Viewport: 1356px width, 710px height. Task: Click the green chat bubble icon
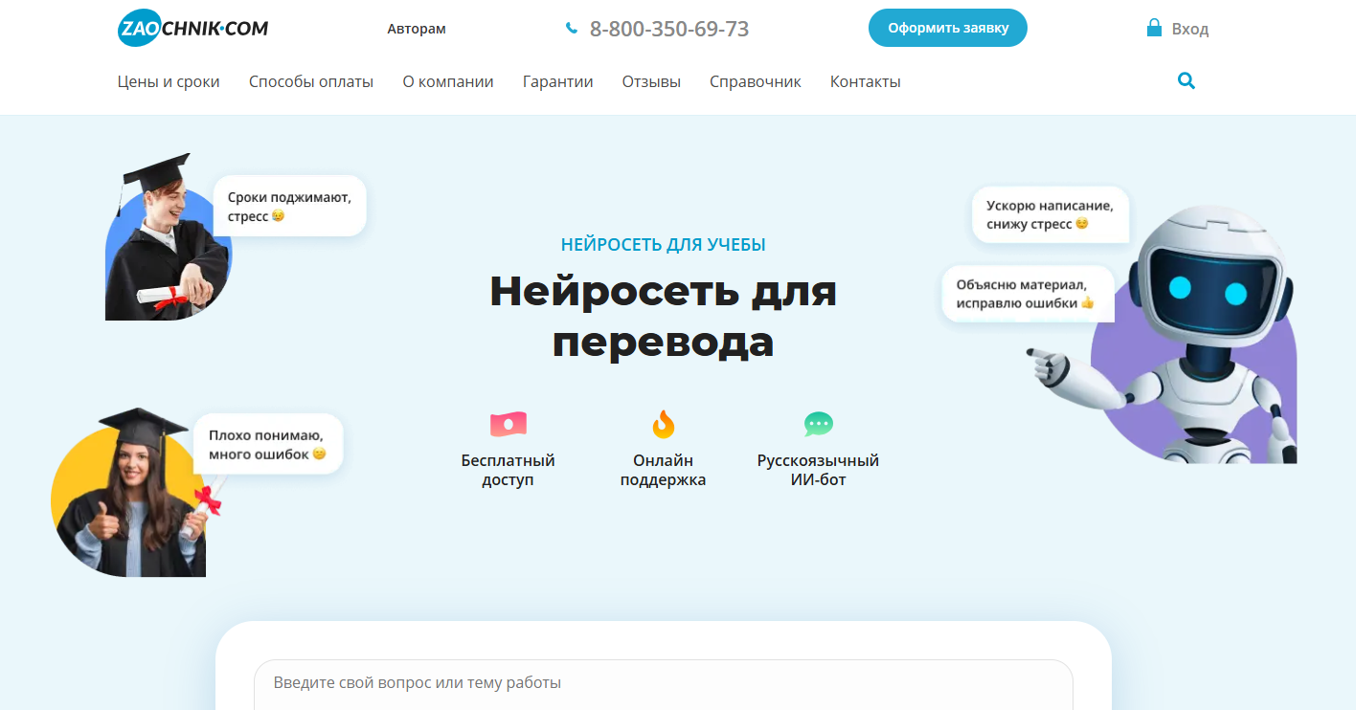click(818, 423)
